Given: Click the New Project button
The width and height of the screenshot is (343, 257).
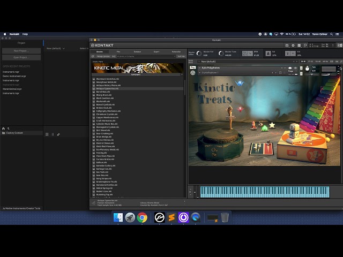Looking at the screenshot, I should pos(21,51).
